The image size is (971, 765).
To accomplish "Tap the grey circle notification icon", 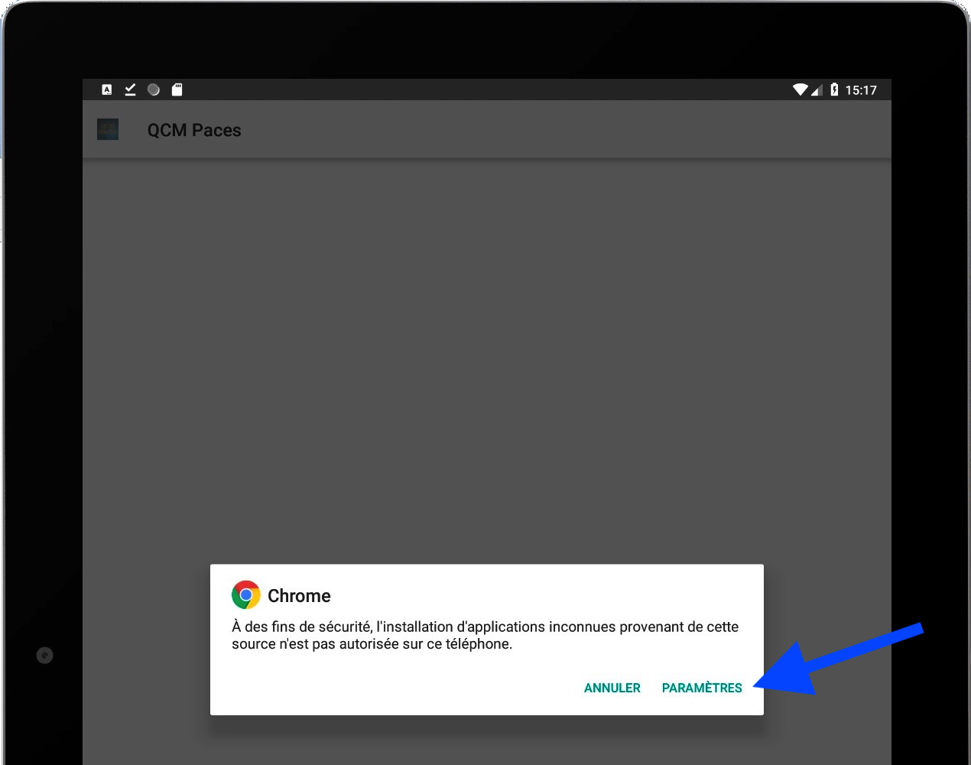I will point(154,90).
